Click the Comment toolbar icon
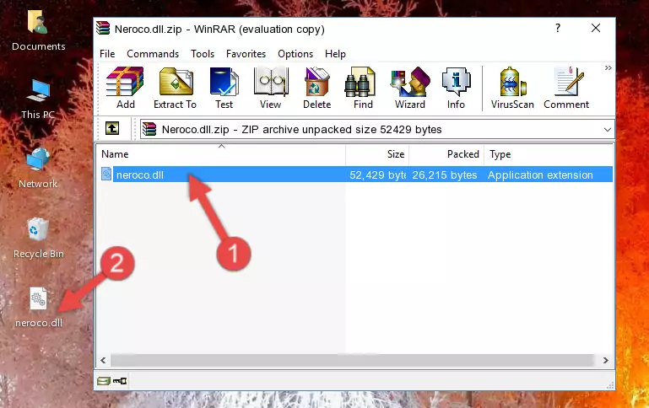649x408 pixels. tap(566, 88)
